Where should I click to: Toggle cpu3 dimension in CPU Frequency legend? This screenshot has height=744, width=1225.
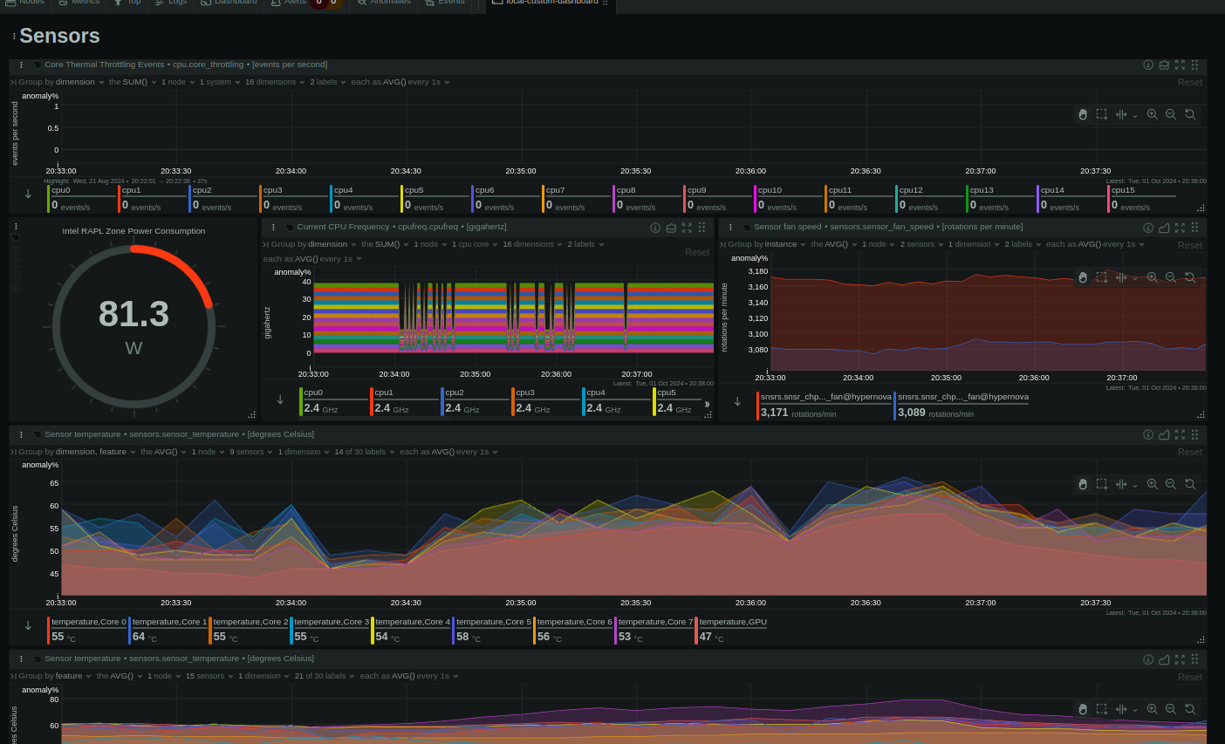(x=546, y=401)
